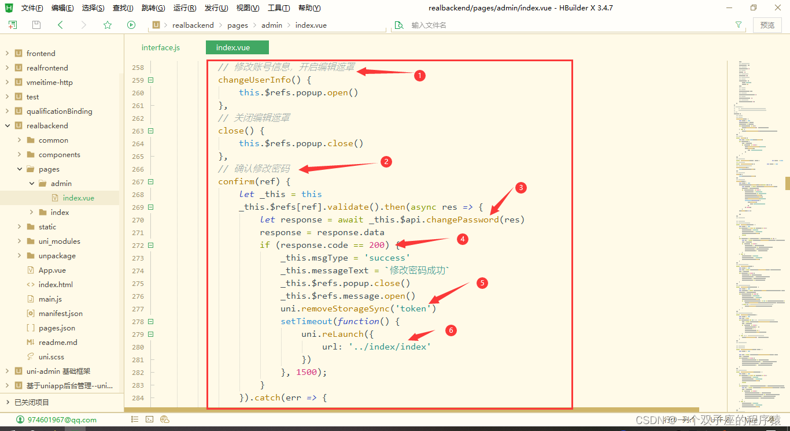Click the HBuilder X logo icon
790x431 pixels.
click(x=9, y=8)
